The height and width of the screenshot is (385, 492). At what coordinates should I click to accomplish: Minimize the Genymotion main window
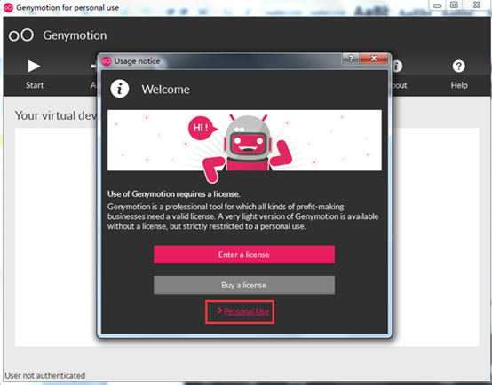(x=438, y=5)
